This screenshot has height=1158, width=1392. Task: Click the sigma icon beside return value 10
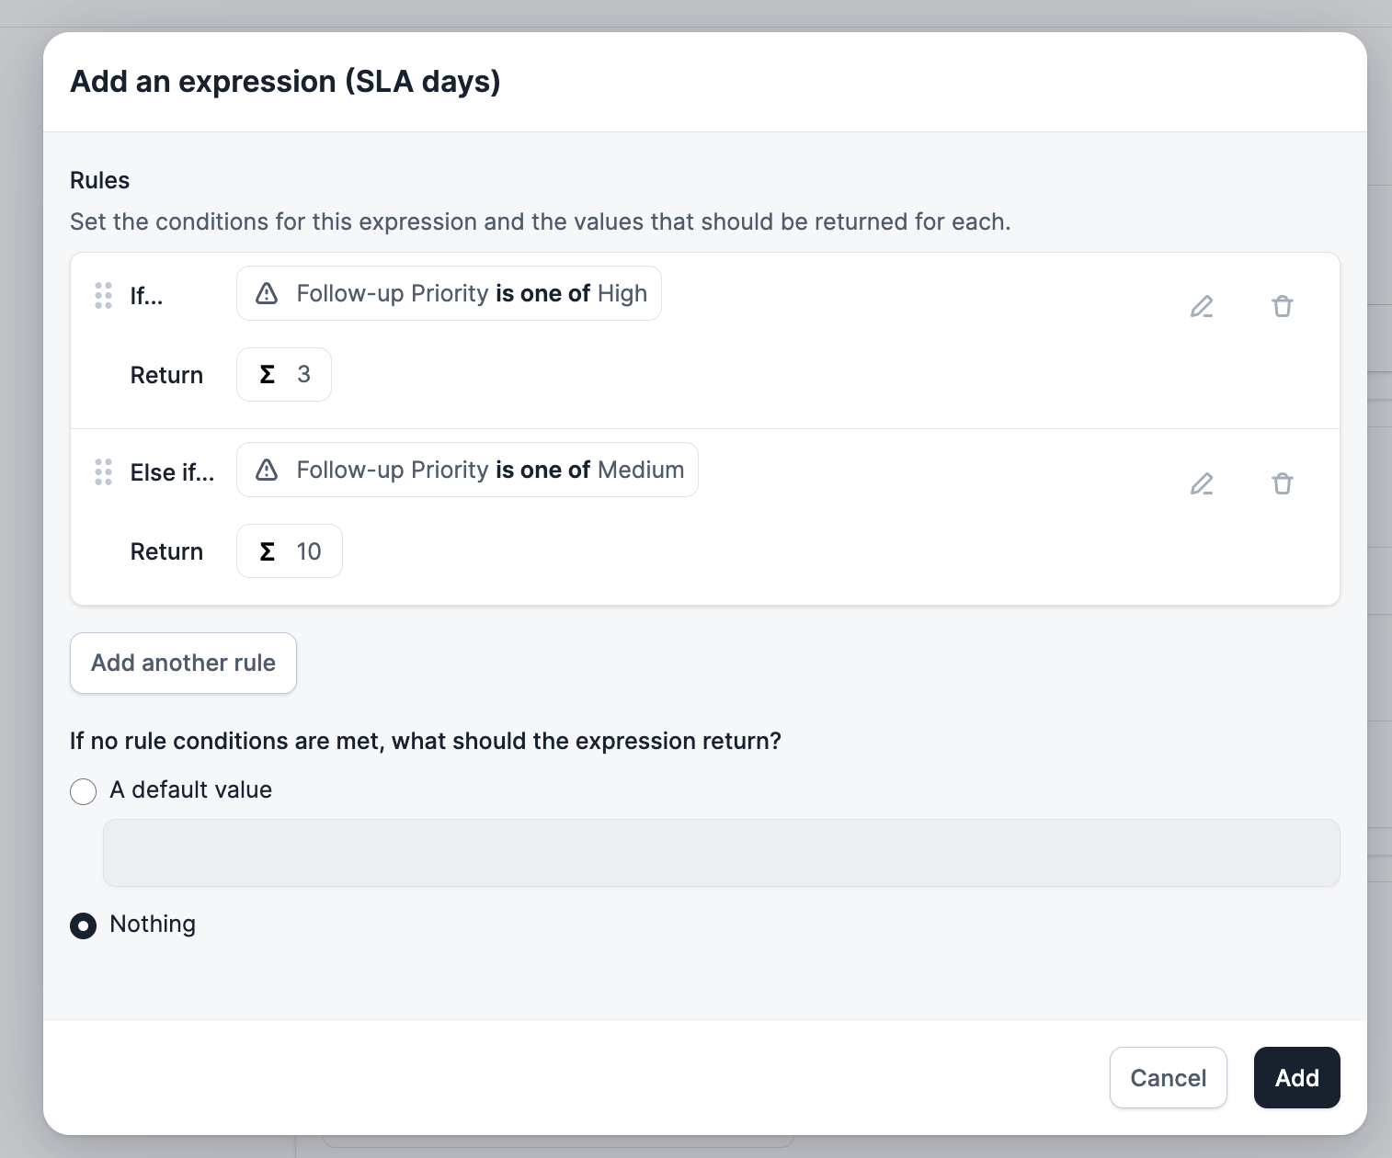(267, 551)
